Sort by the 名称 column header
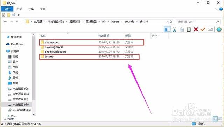The width and height of the screenshot is (224, 127). 68,36
